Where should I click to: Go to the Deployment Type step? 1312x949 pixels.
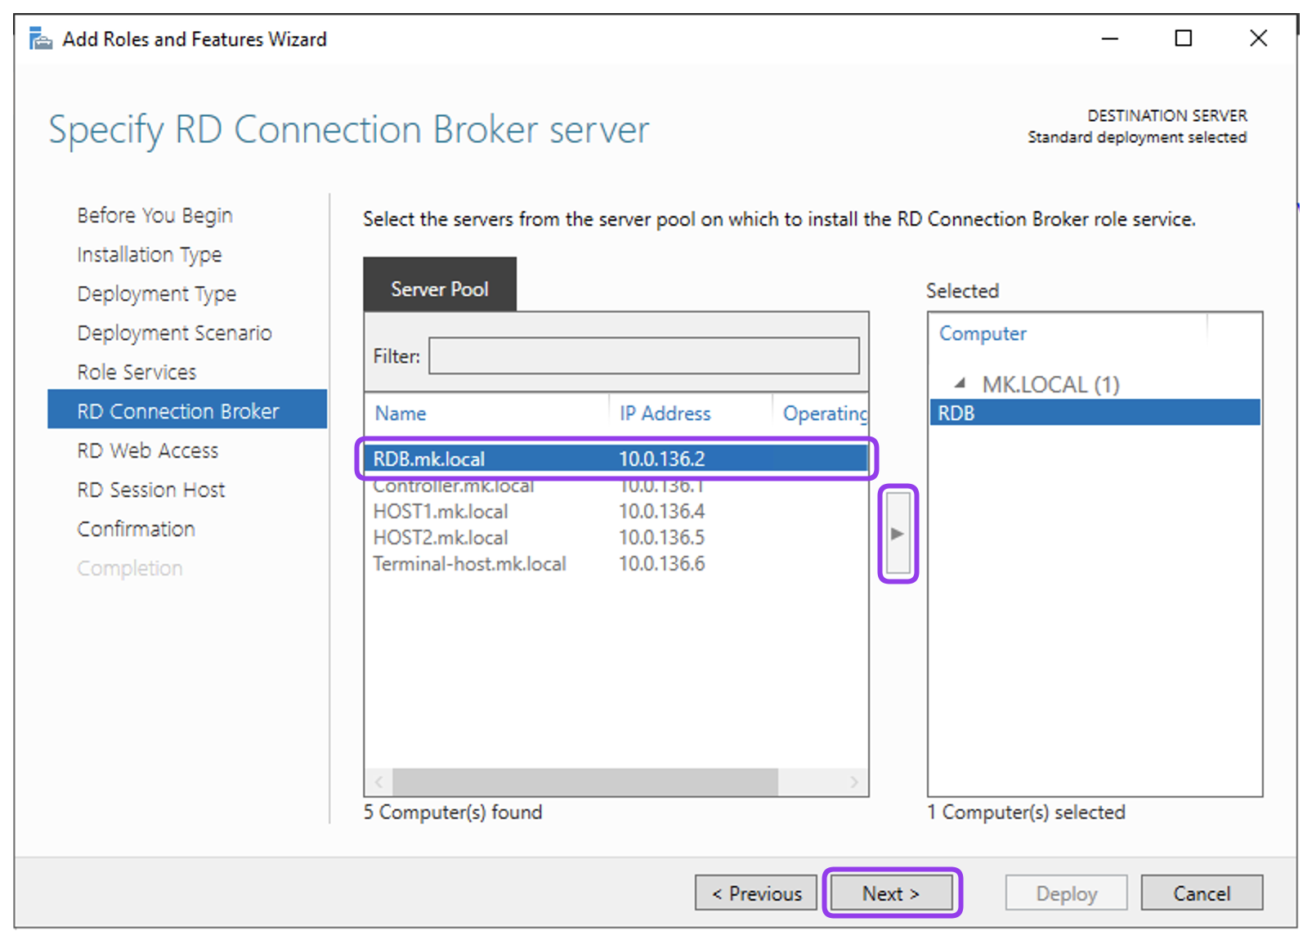(157, 294)
